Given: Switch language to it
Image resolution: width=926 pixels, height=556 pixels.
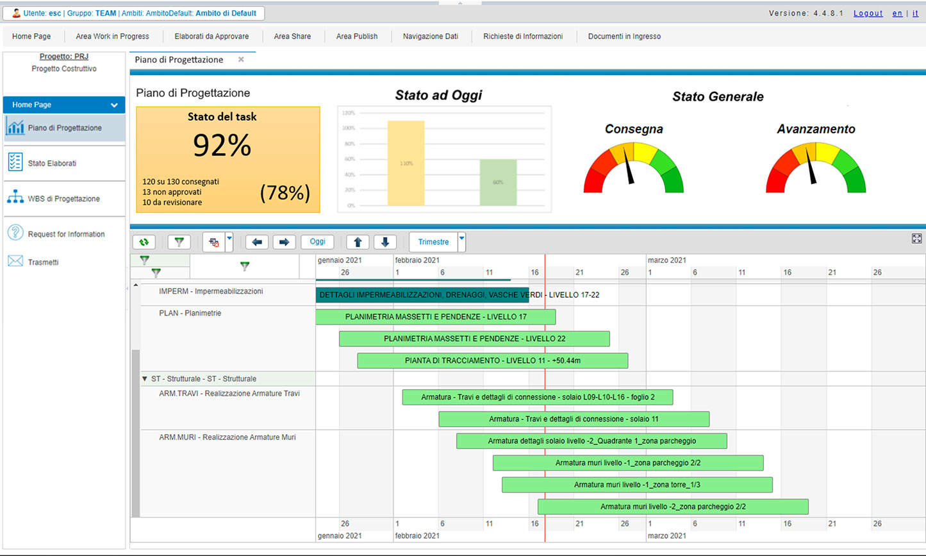Looking at the screenshot, I should (x=915, y=13).
